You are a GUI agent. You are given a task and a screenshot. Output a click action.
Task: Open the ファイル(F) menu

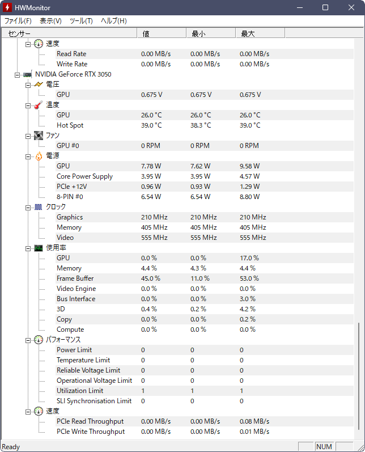pyautogui.click(x=18, y=21)
